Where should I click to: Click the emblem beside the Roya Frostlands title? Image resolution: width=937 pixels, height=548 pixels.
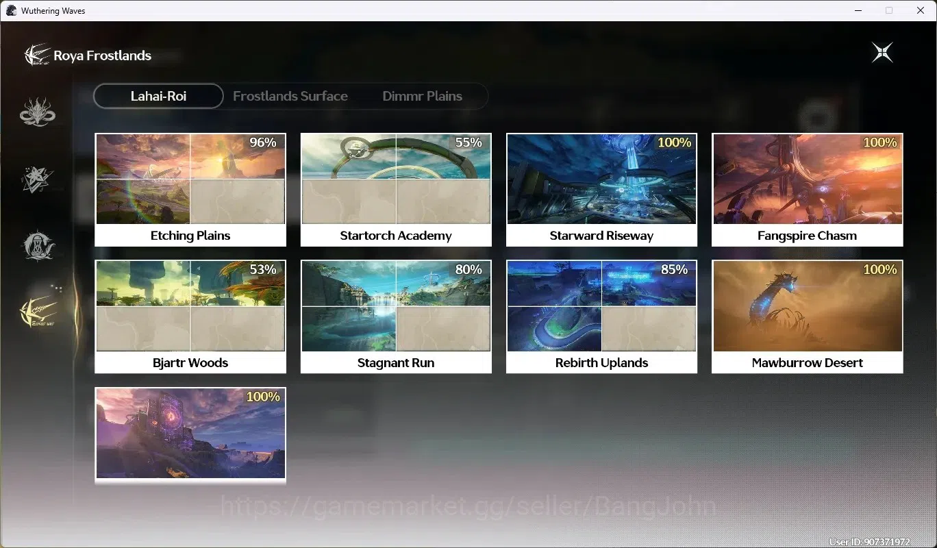(x=37, y=55)
